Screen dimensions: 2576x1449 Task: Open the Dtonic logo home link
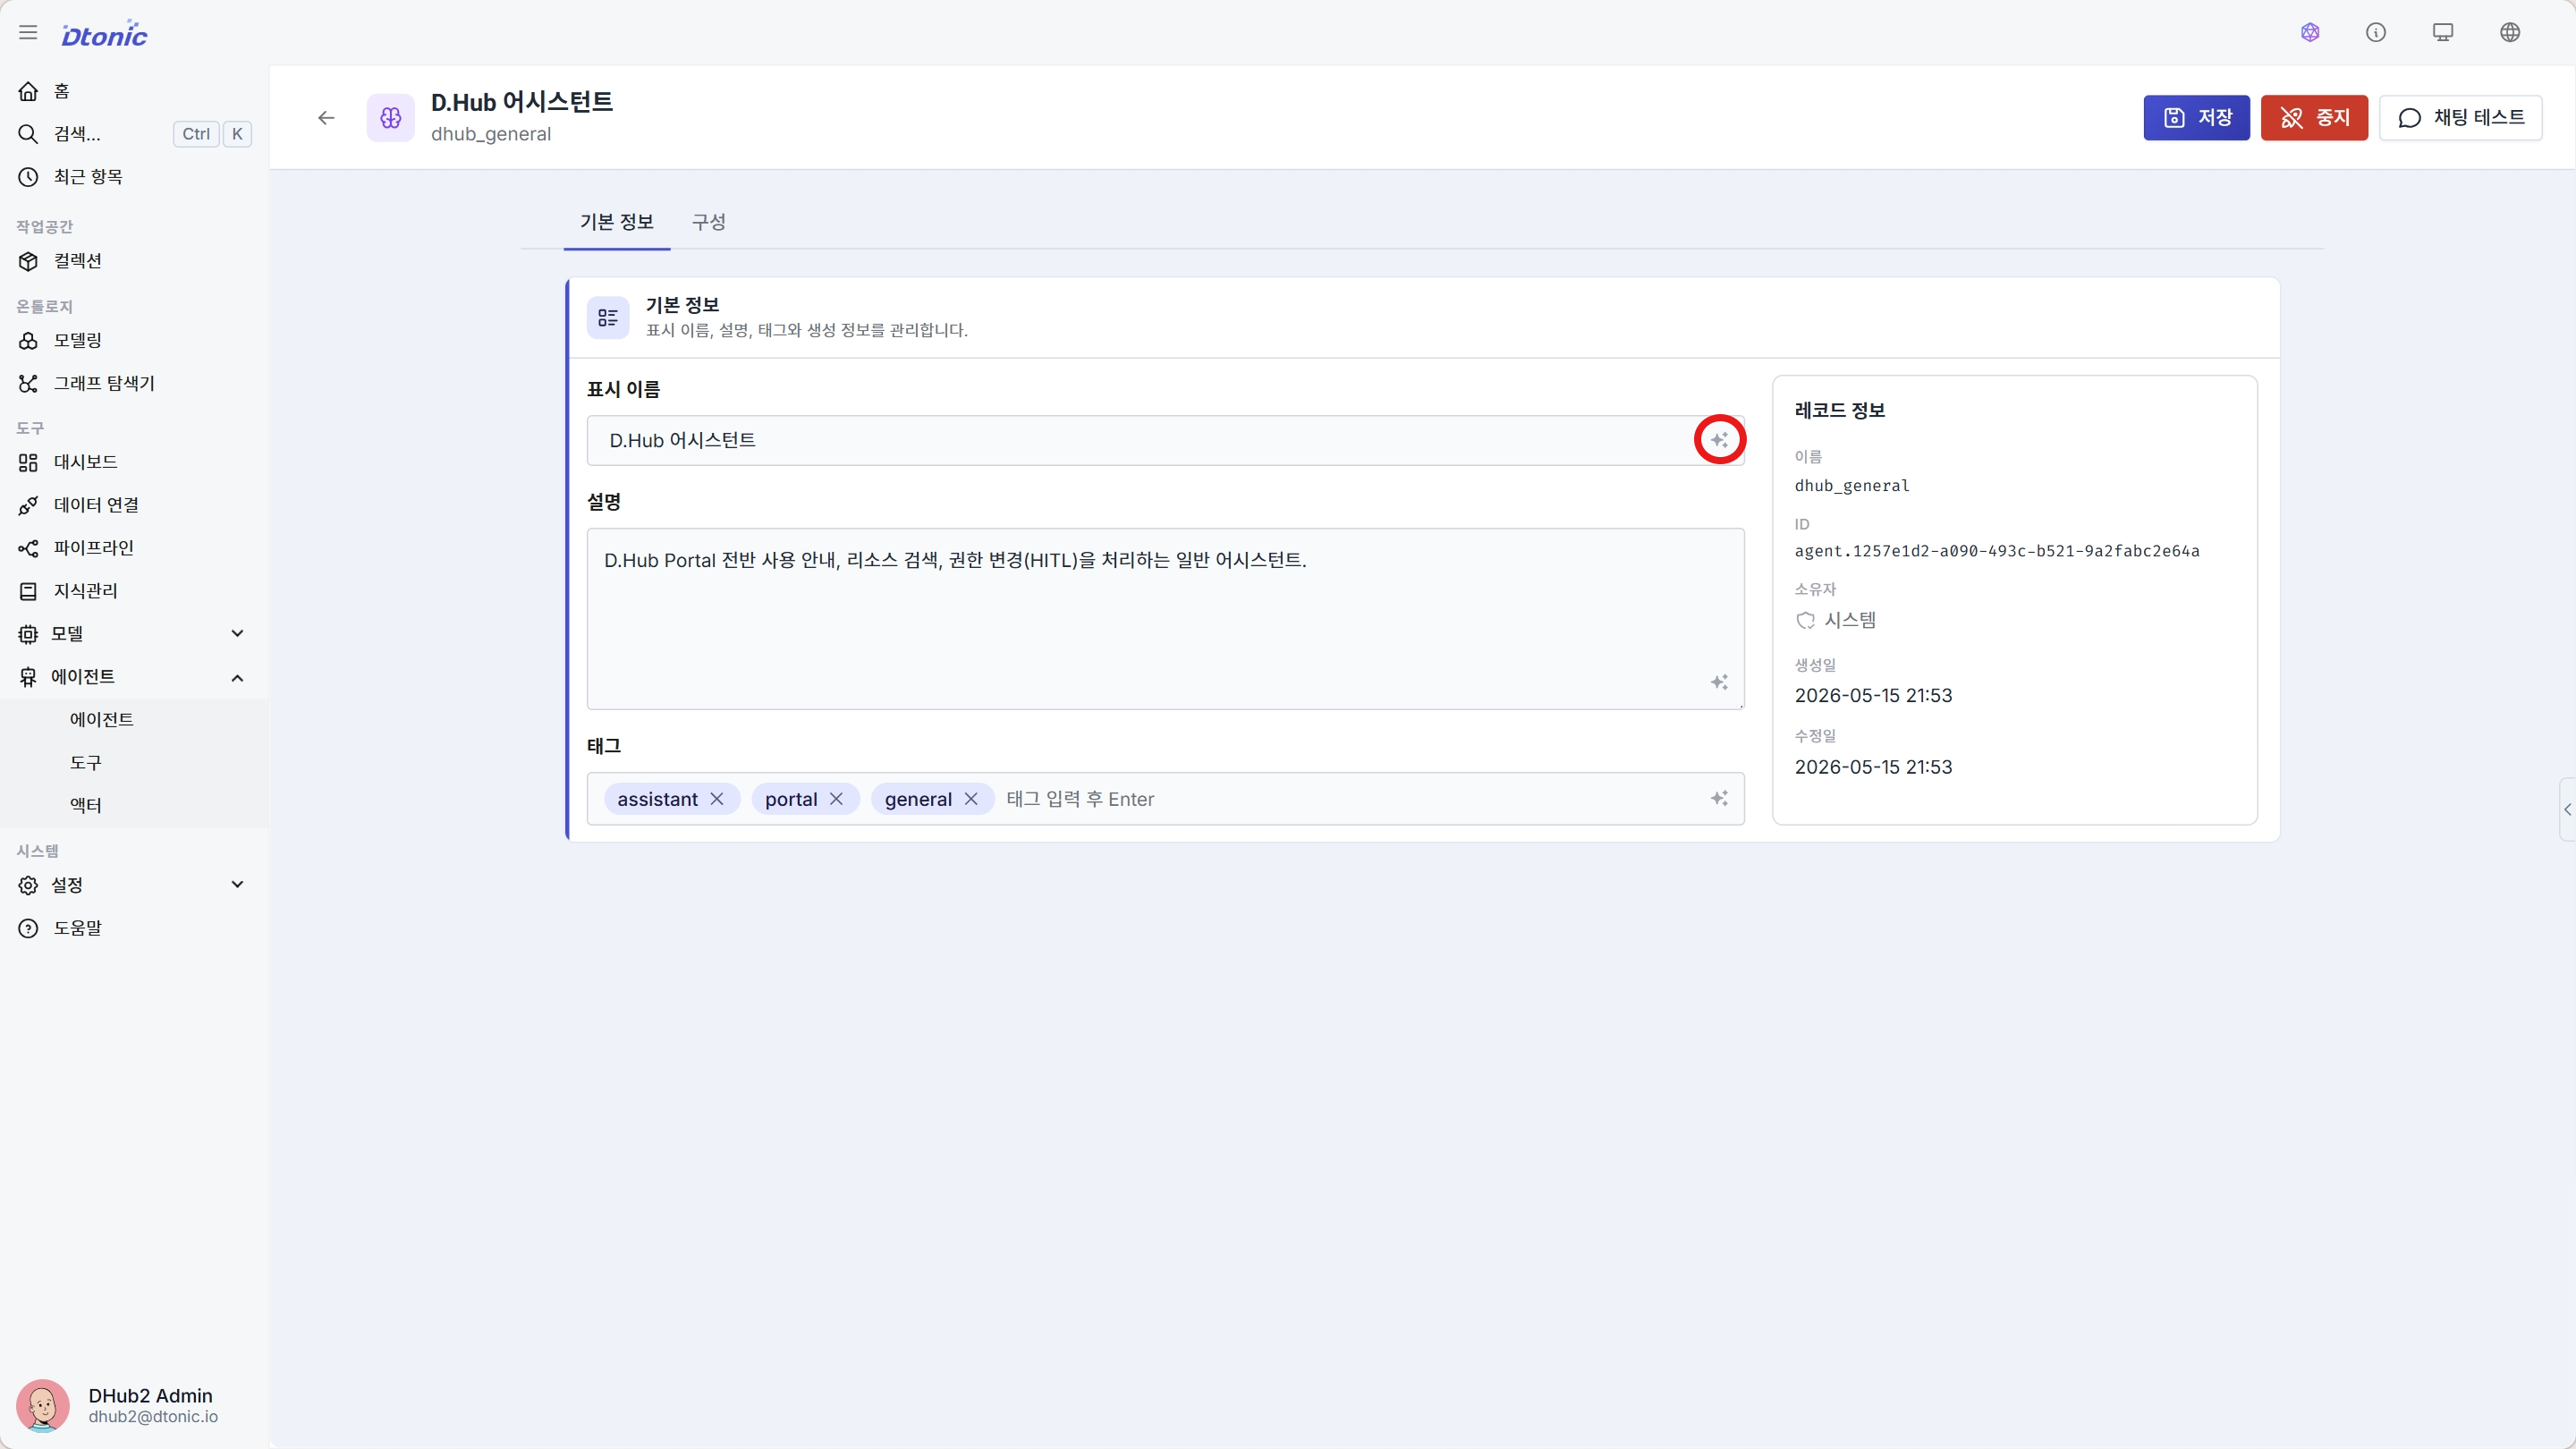(x=104, y=34)
